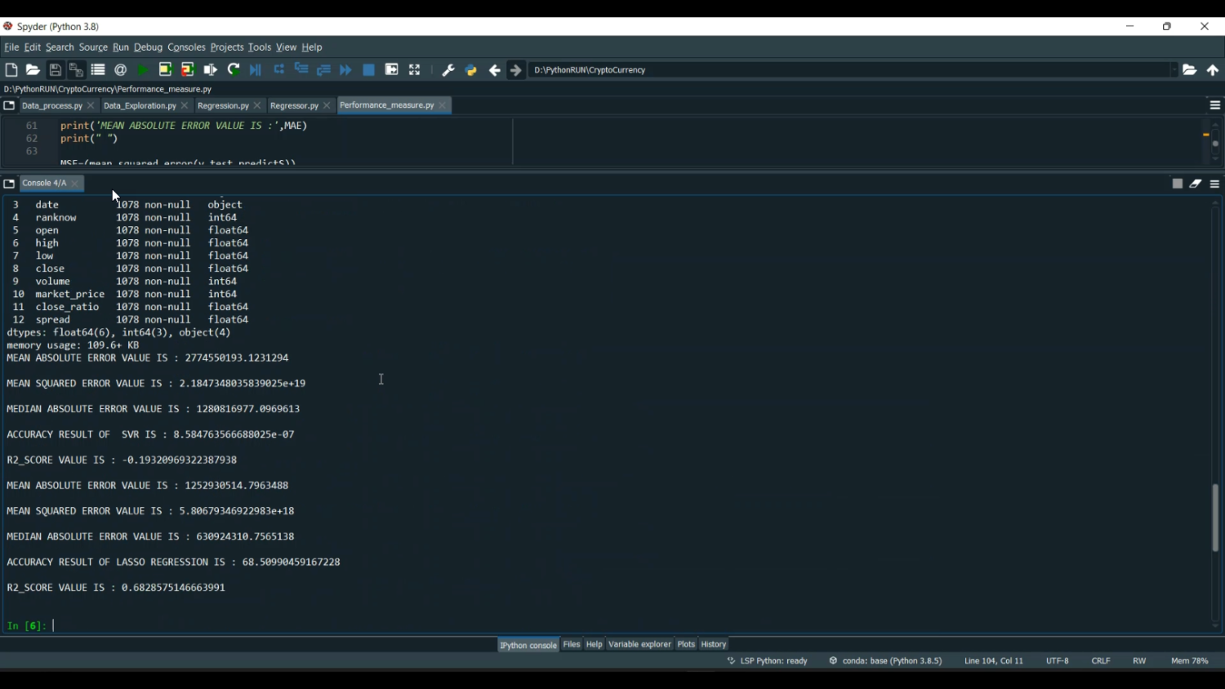1225x689 pixels.
Task: Click the Run current cell icon
Action: point(165,70)
